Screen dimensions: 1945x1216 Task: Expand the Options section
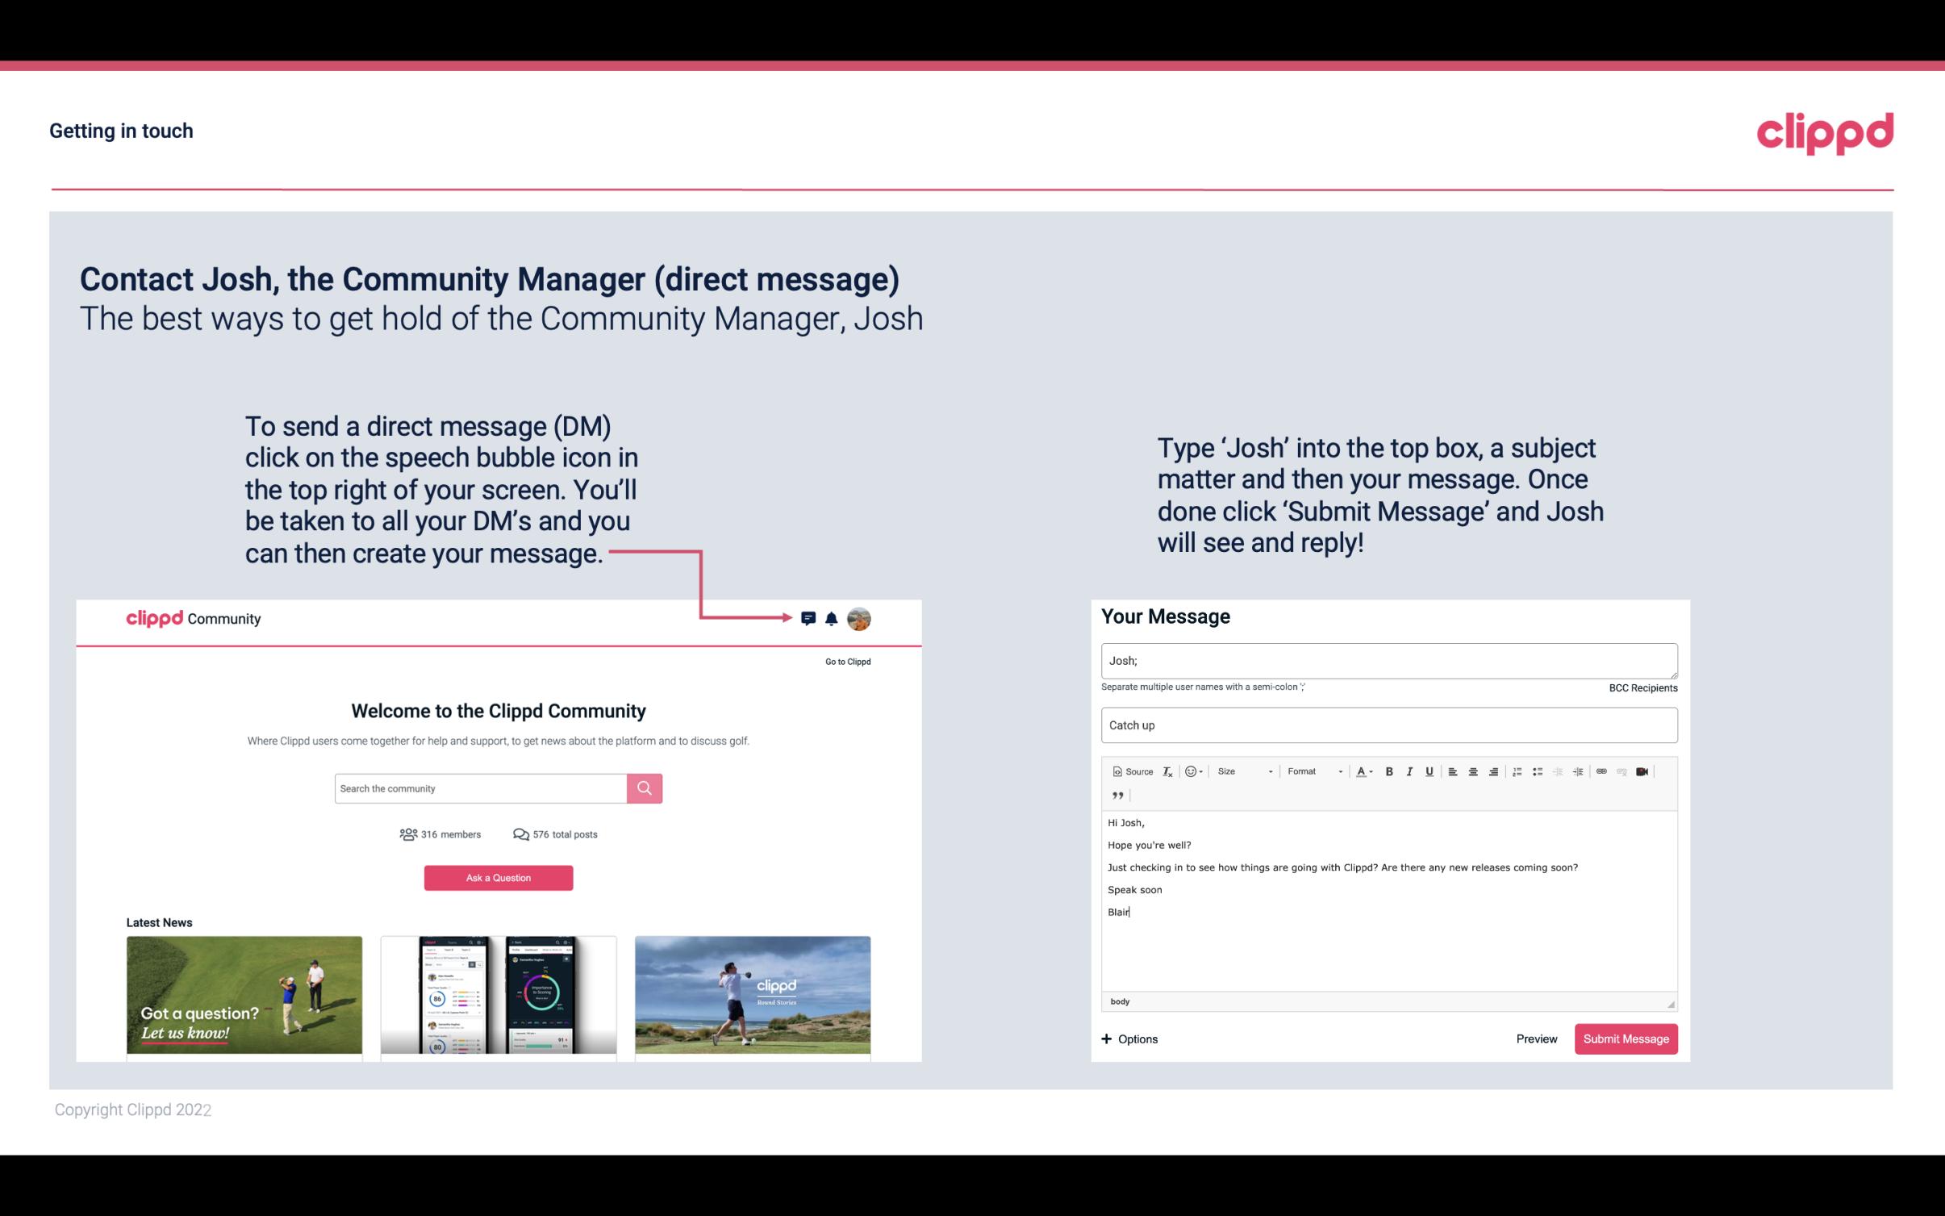pos(1130,1039)
